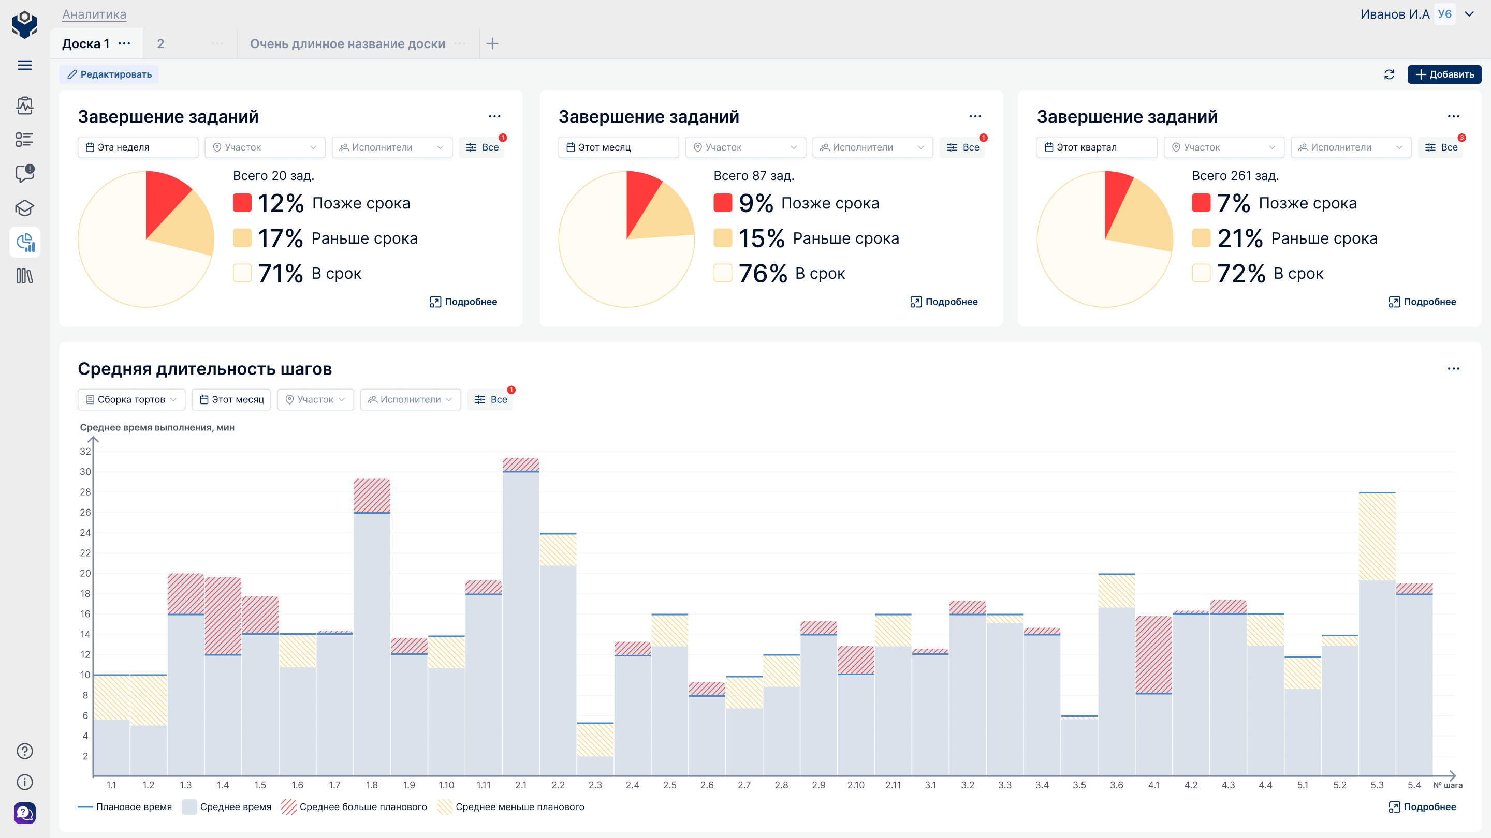The height and width of the screenshot is (838, 1491).
Task: Click the app logo icon
Action: pos(24,24)
